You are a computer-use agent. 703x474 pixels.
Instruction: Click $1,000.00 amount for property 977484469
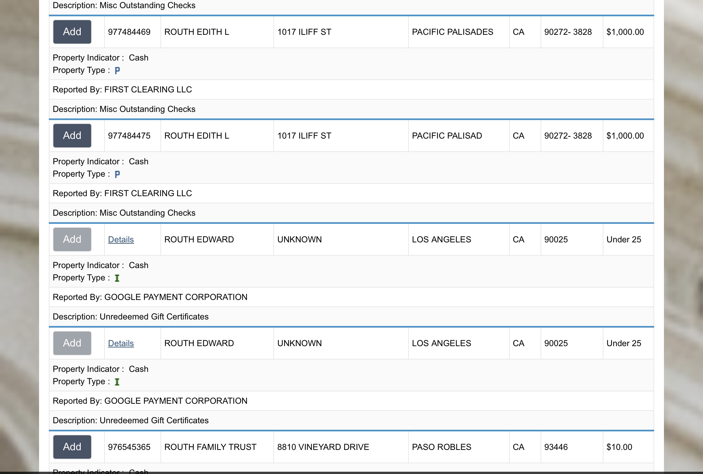pyautogui.click(x=625, y=32)
